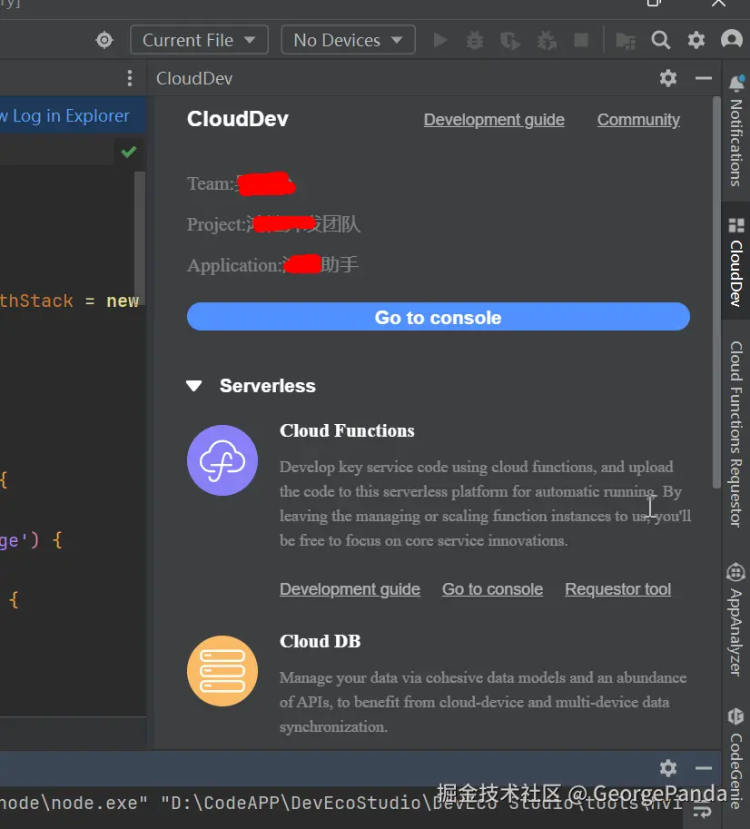Open the CodeGenie side tab
Screen dimensions: 750x829
point(735,759)
